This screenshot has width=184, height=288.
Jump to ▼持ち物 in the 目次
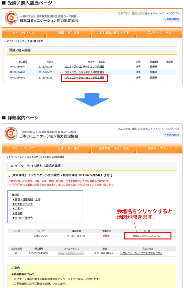17,213
